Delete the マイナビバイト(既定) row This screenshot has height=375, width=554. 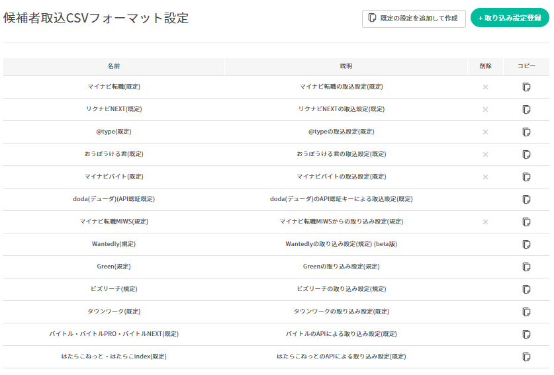click(485, 177)
